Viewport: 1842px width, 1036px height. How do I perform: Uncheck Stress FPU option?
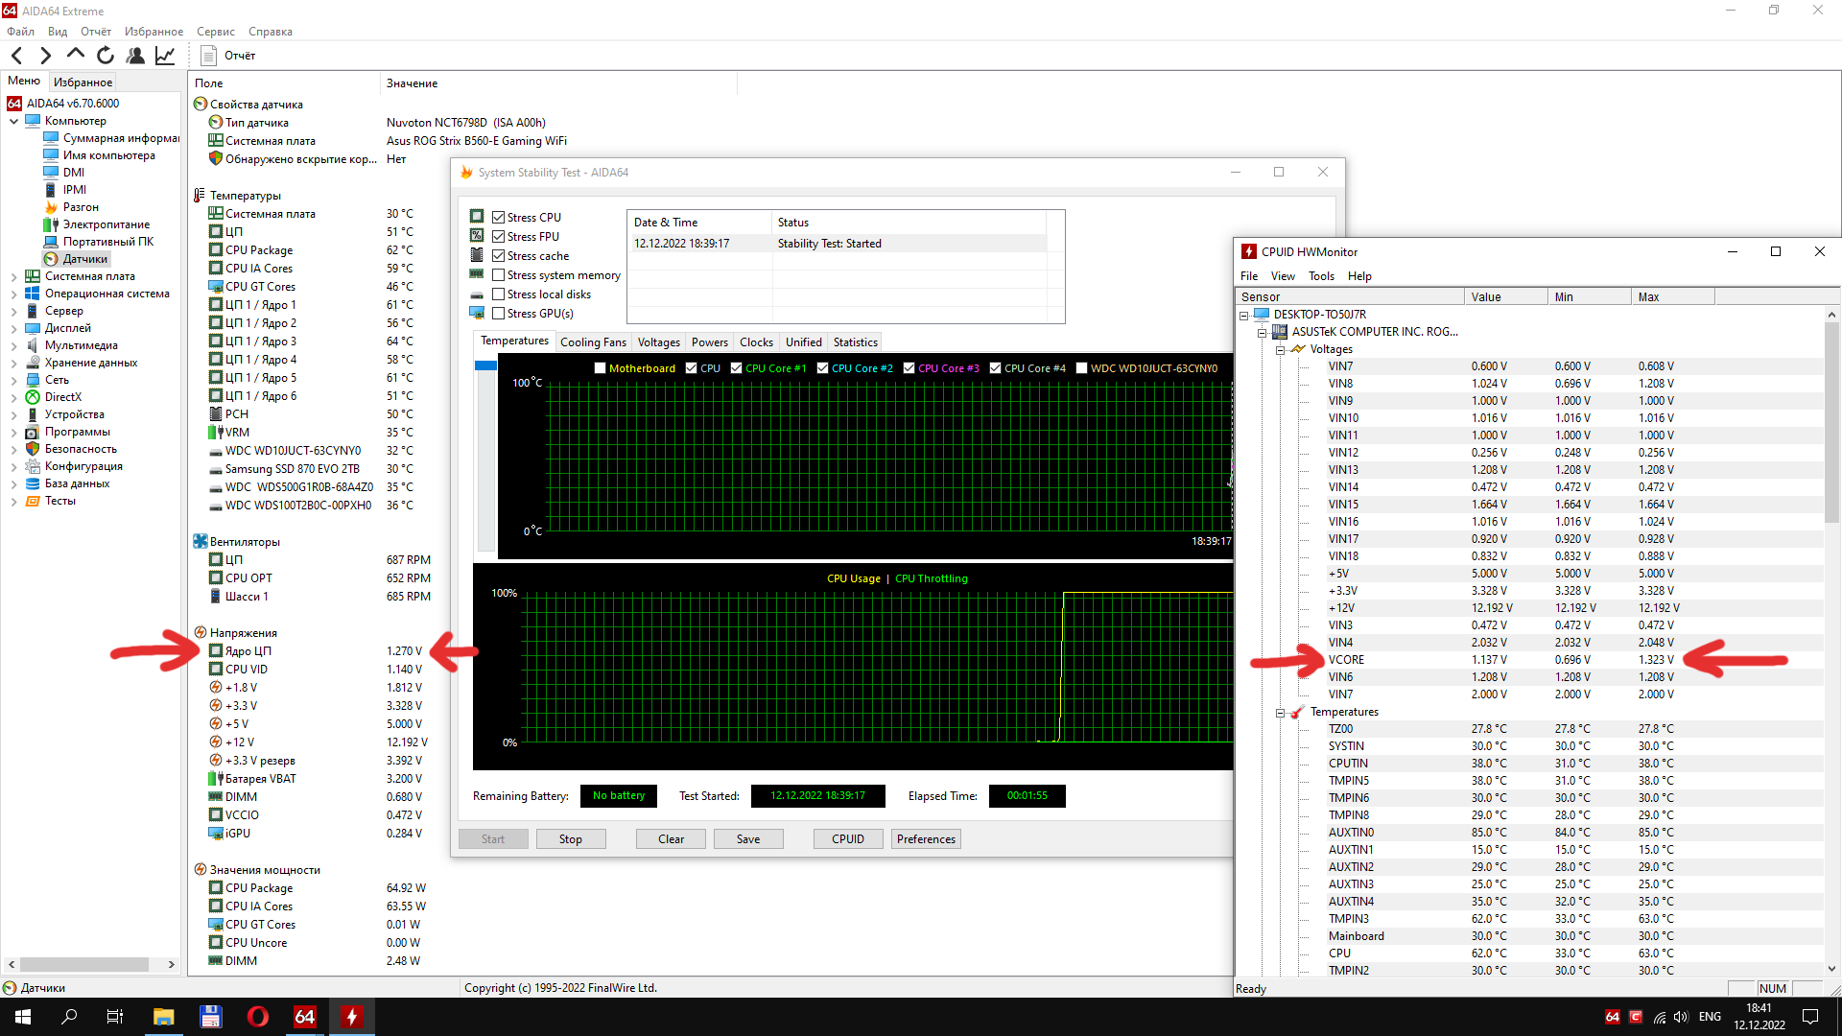[499, 237]
